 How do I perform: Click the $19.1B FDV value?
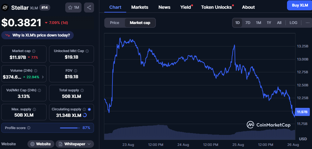click(71, 77)
